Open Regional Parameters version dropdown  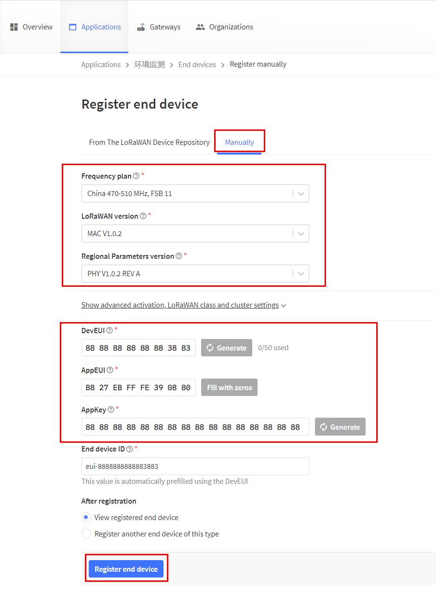(x=195, y=274)
